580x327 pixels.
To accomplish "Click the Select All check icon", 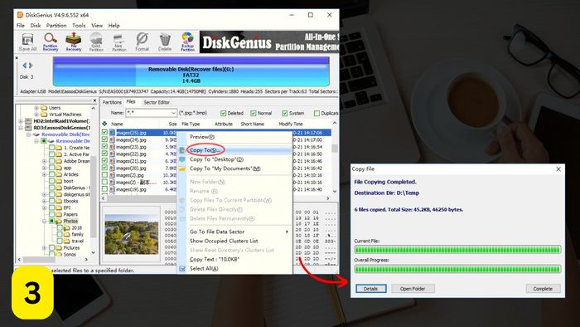I will (x=182, y=269).
